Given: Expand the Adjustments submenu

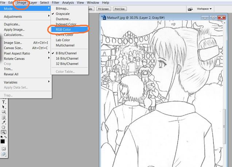Looking at the screenshot, I should pyautogui.click(x=26, y=16).
